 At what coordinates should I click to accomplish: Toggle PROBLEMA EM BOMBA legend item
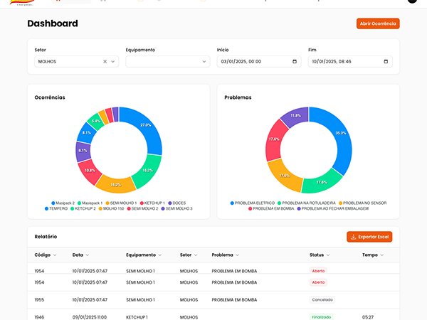(270, 208)
